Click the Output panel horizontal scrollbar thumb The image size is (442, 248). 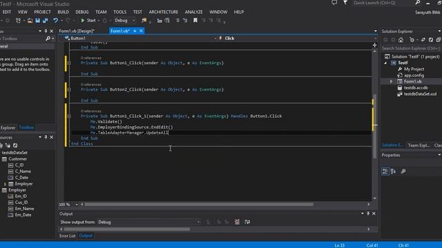pos(127,229)
